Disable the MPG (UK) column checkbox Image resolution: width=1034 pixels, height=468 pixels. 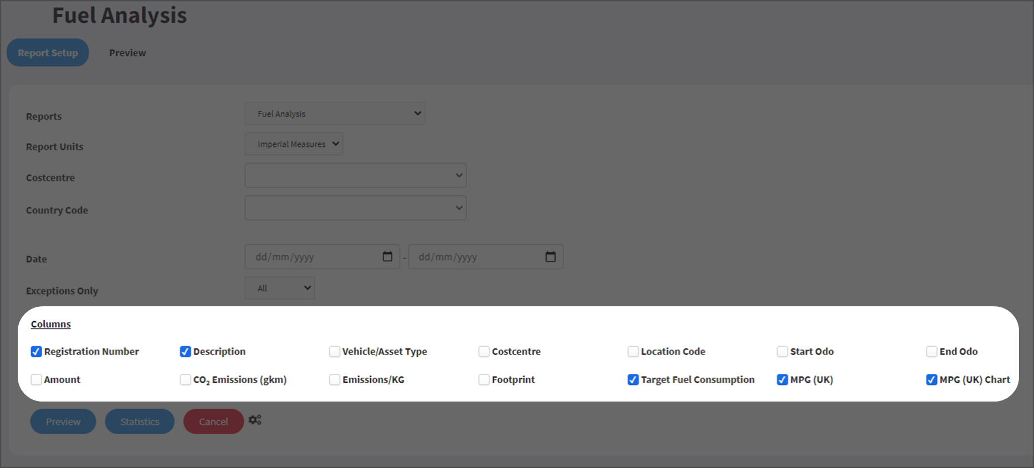tap(782, 379)
